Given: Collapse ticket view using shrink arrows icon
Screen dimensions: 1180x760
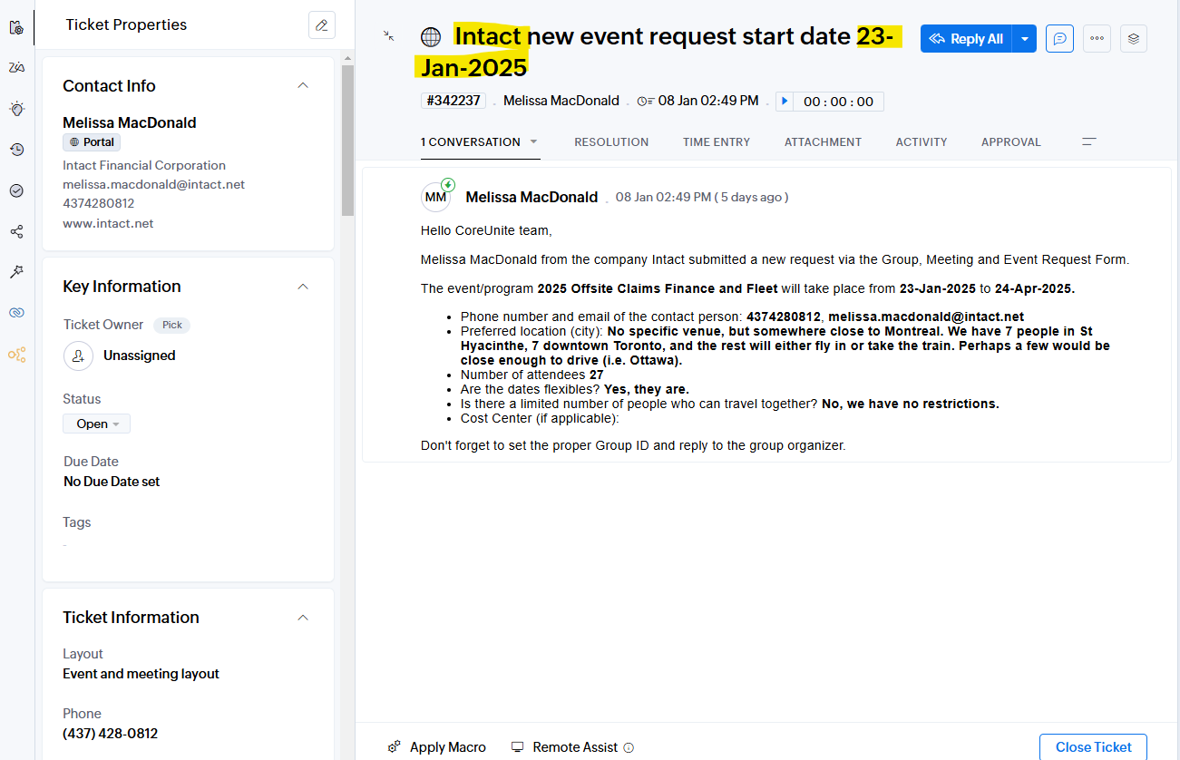Looking at the screenshot, I should click(388, 35).
